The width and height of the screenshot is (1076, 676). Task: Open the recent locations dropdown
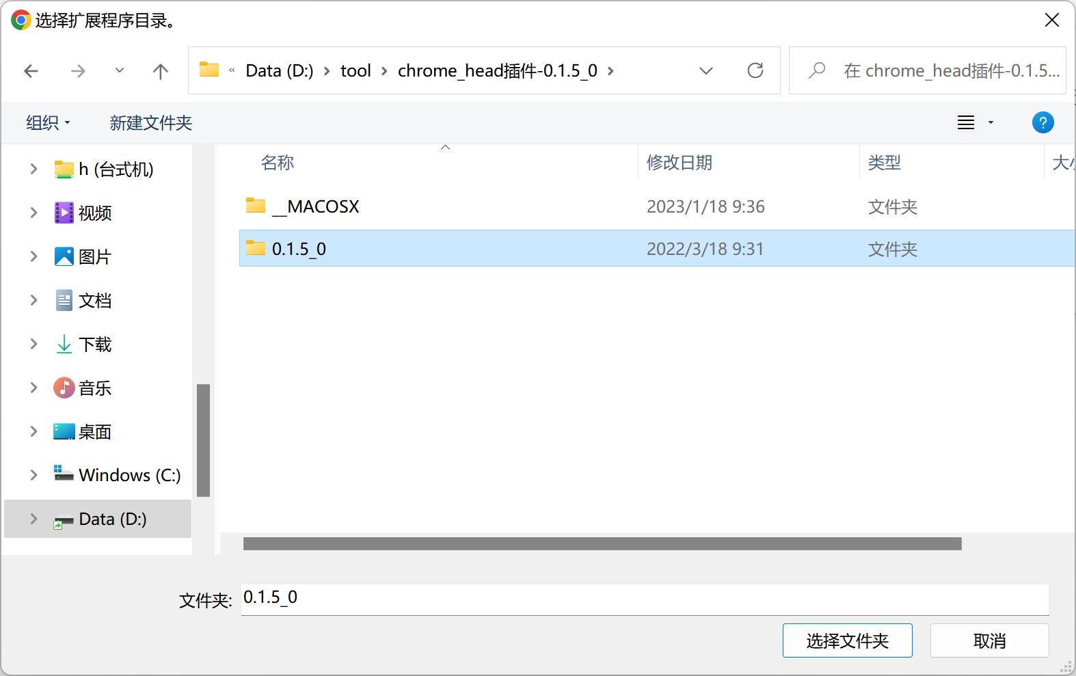click(x=120, y=70)
